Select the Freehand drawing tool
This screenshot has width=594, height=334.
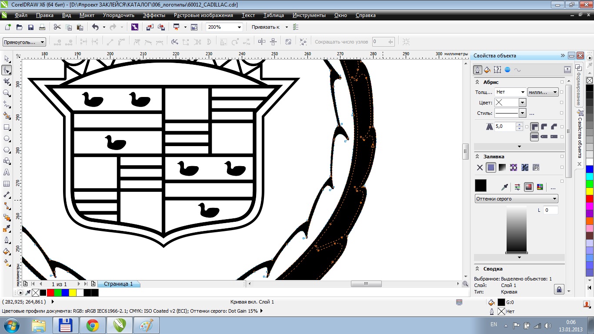[7, 104]
